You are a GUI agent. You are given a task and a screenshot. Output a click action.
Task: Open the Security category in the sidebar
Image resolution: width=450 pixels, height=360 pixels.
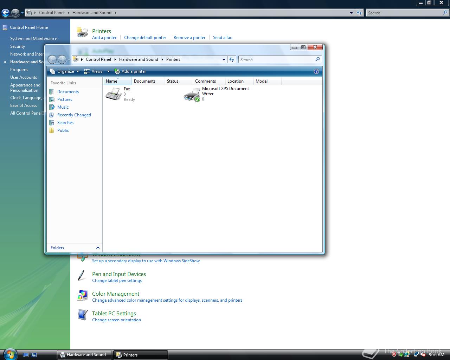click(x=18, y=46)
